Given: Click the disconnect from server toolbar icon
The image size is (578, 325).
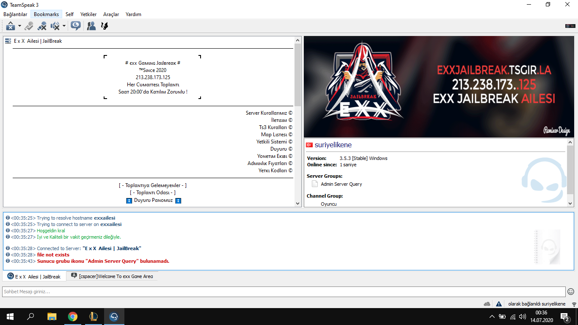Looking at the screenshot, I should (11, 26).
